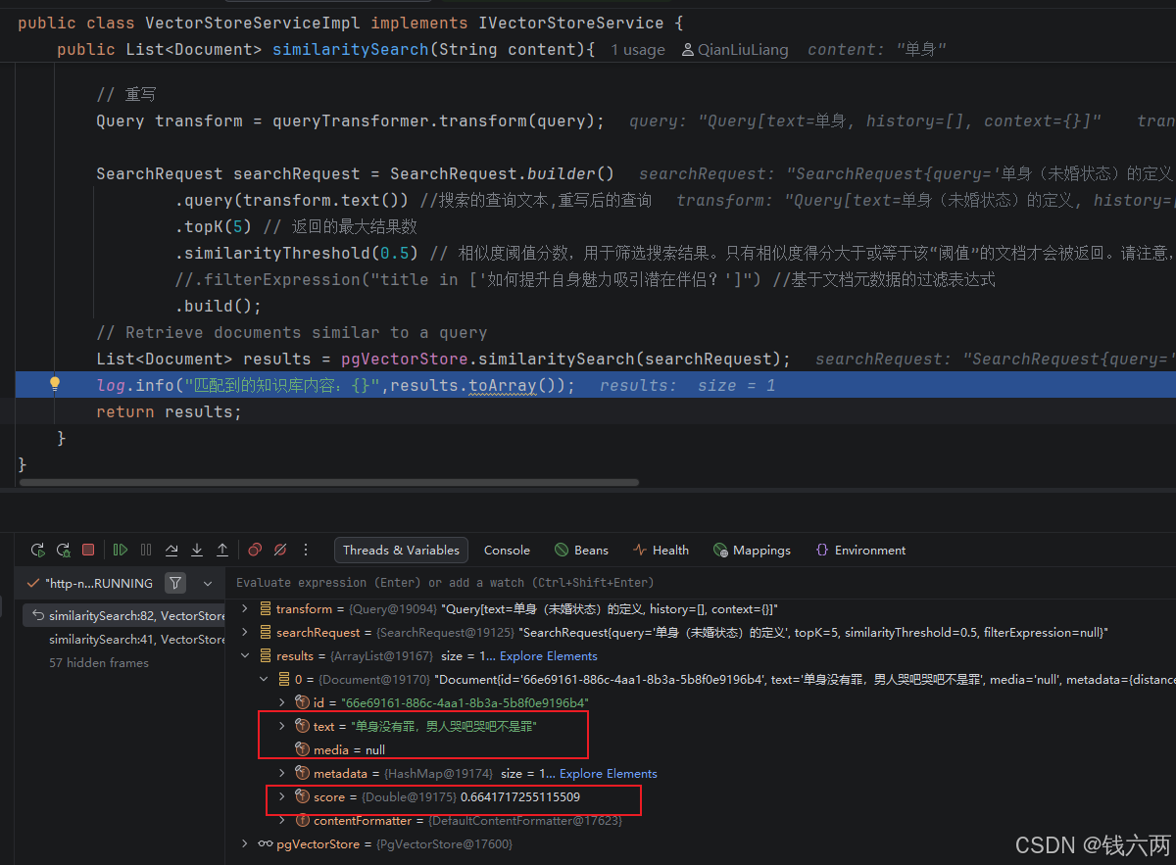Select the similaritySearch:82 stack frame
This screenshot has width=1176, height=865.
pos(123,616)
